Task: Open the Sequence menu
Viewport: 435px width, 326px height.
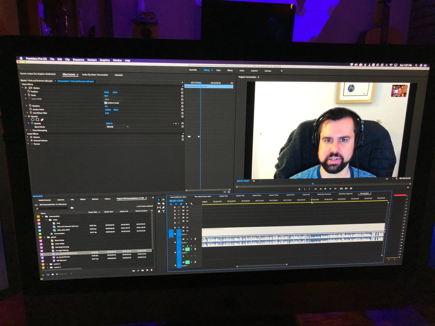Action: coord(78,60)
